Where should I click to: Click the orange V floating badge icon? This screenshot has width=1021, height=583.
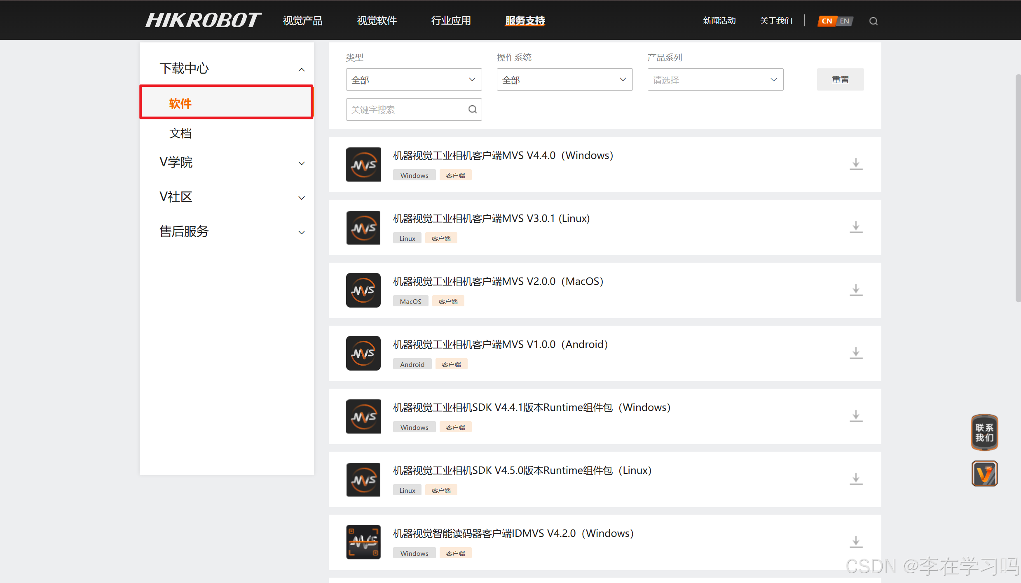pyautogui.click(x=984, y=473)
